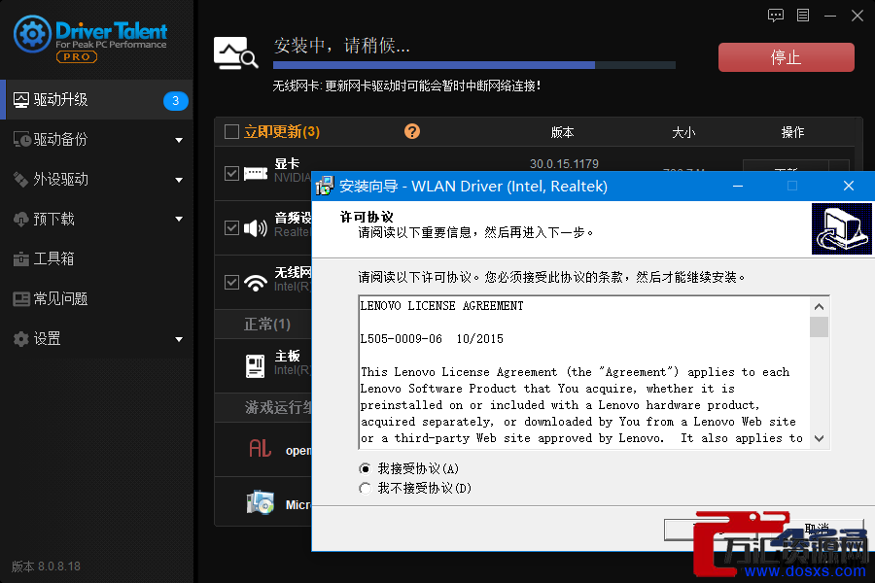The height and width of the screenshot is (583, 875).
Task: Click the 驱动升级 monitor icon in sidebar
Action: point(21,100)
